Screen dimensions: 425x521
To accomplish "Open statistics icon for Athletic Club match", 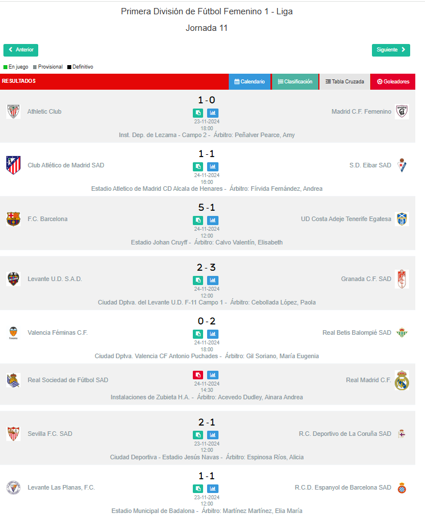I will point(213,113).
